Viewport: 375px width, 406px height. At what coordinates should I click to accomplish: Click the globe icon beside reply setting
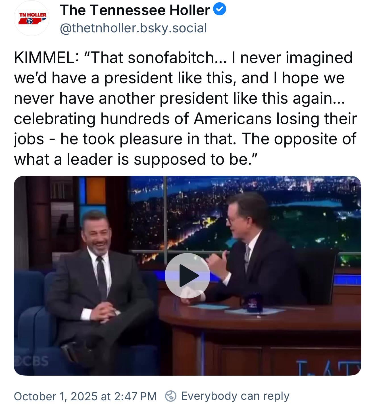pyautogui.click(x=171, y=396)
